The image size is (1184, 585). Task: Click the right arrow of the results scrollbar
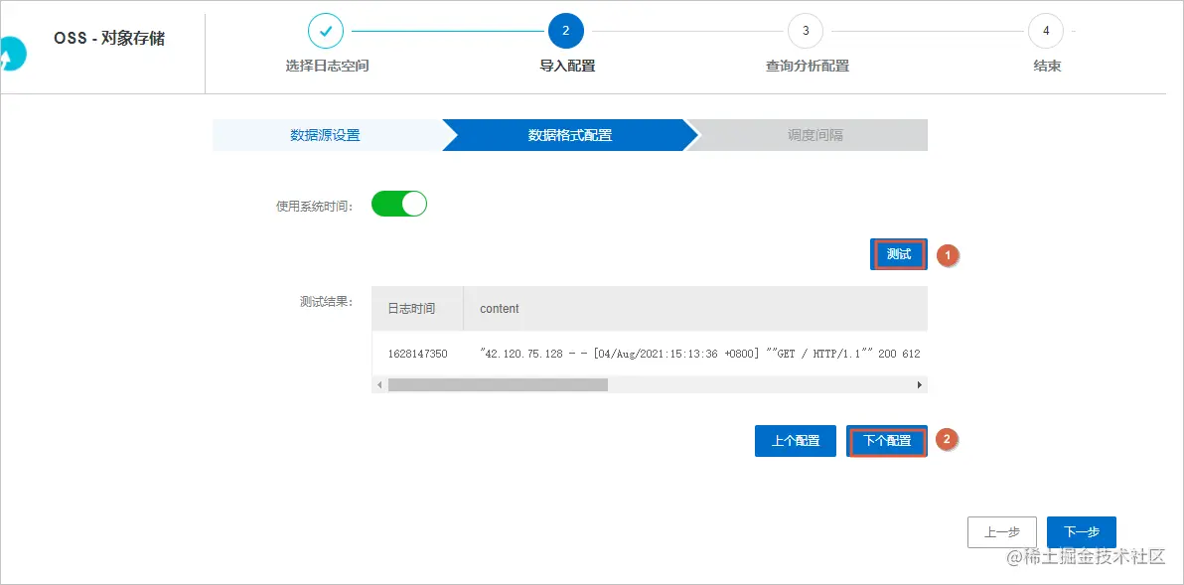coord(919,385)
